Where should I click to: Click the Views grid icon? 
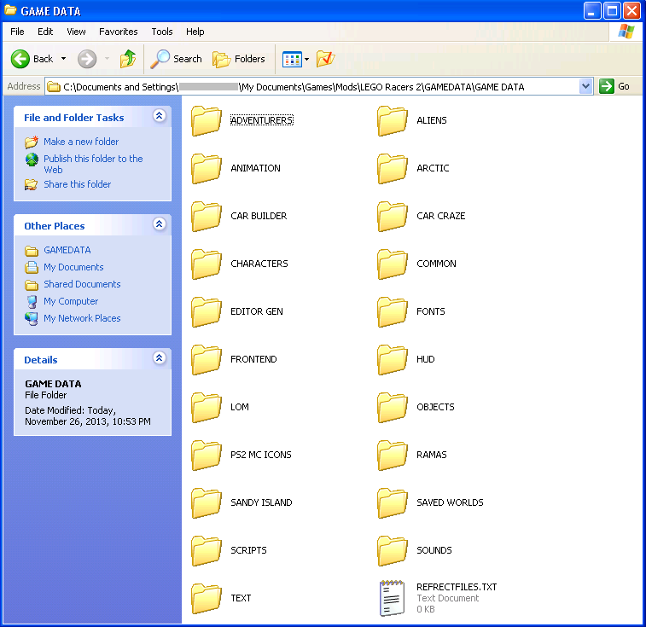click(292, 60)
